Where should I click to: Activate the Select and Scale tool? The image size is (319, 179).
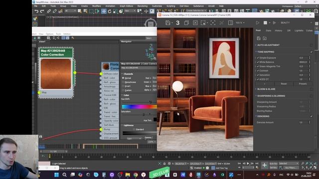pos(115,11)
